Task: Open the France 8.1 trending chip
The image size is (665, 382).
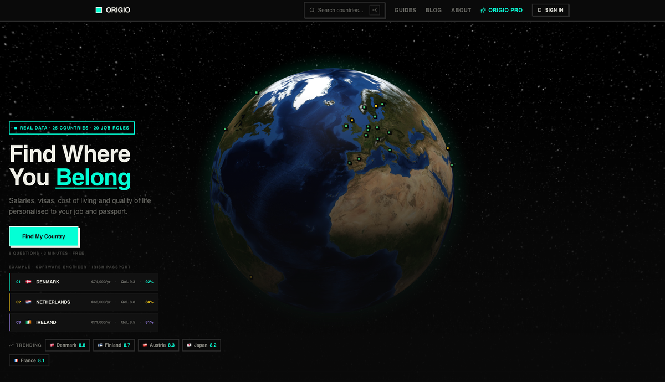Action: coord(29,360)
